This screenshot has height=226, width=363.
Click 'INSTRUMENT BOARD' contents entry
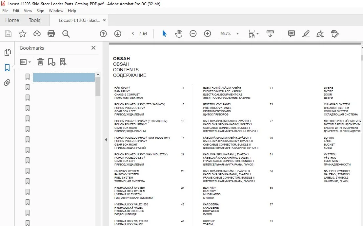point(217,111)
